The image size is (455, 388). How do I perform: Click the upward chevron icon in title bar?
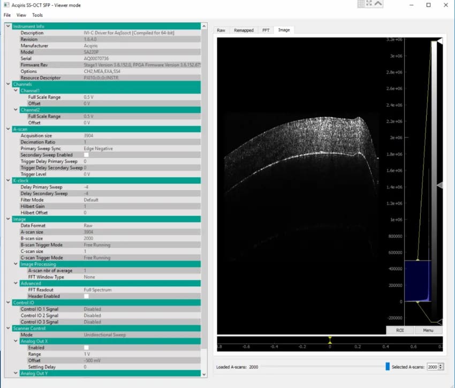tap(378, 4)
